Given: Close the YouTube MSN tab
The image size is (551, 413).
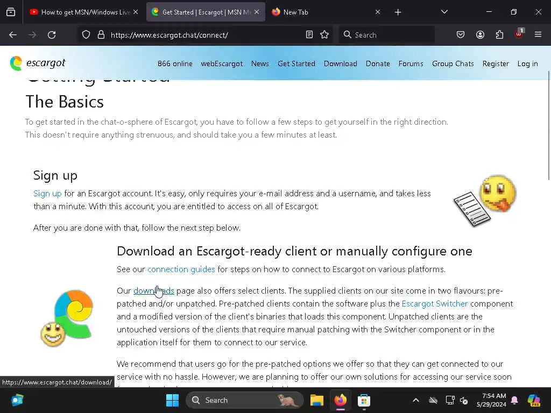Looking at the screenshot, I should [x=136, y=12].
